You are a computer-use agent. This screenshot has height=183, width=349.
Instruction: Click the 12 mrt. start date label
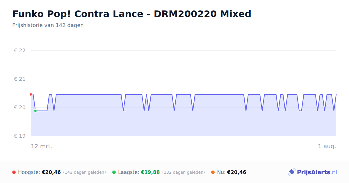42,146
